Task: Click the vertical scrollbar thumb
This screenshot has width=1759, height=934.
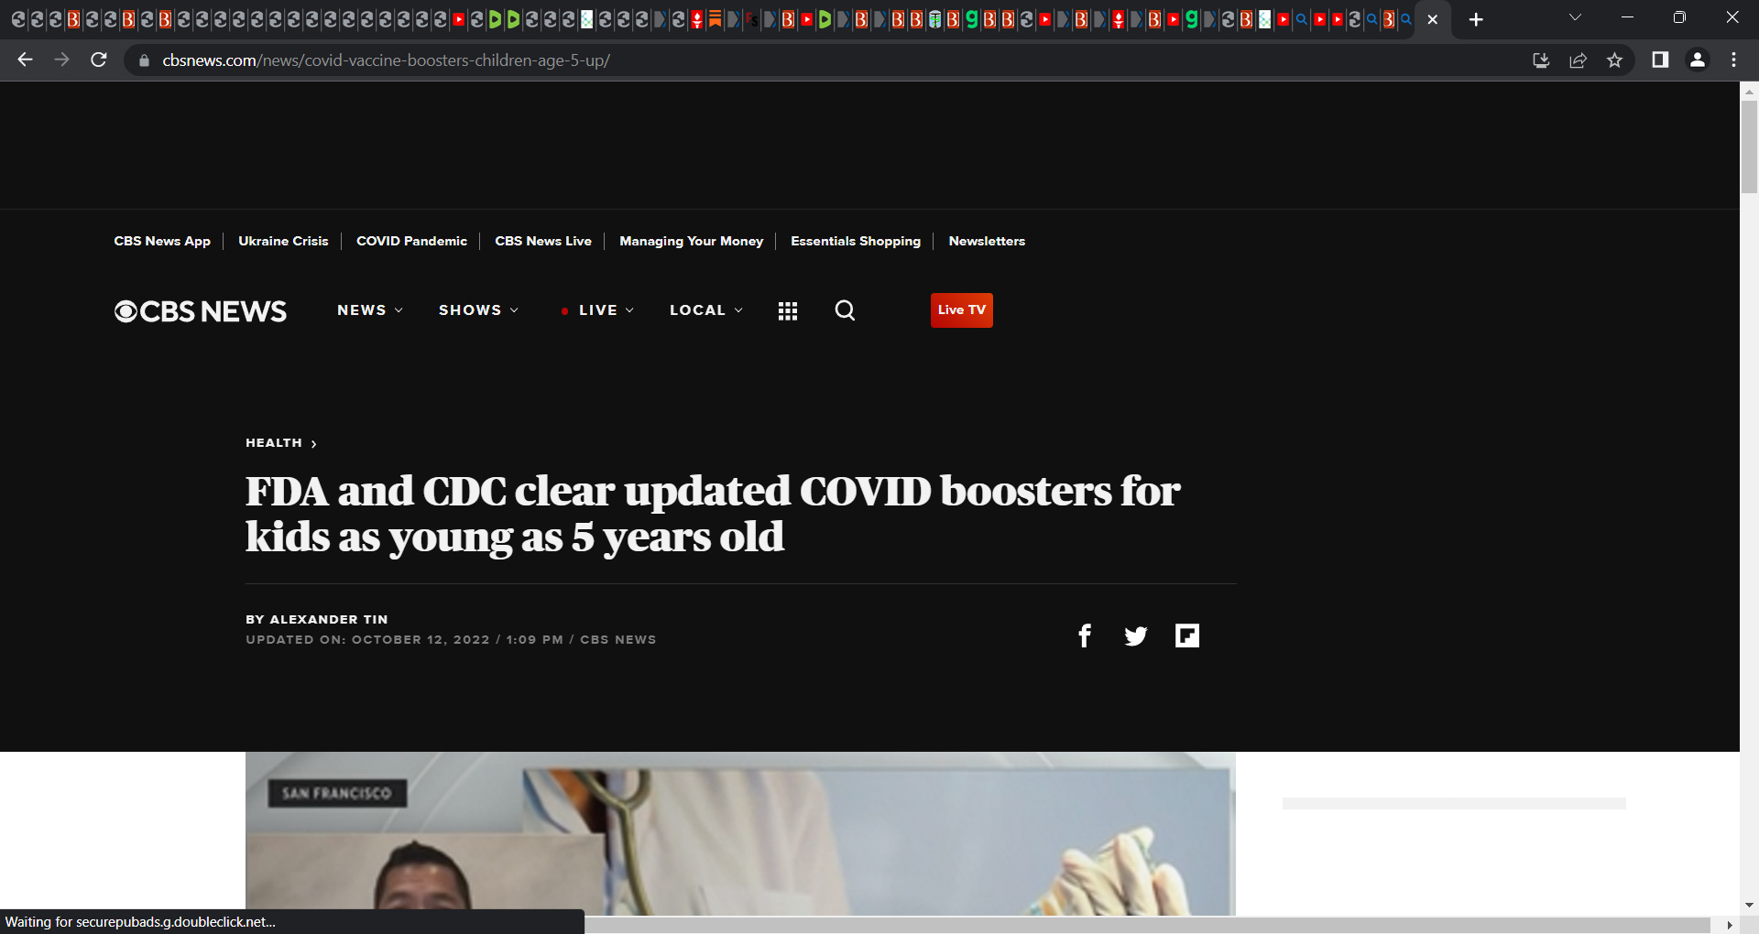Action: tap(1749, 147)
